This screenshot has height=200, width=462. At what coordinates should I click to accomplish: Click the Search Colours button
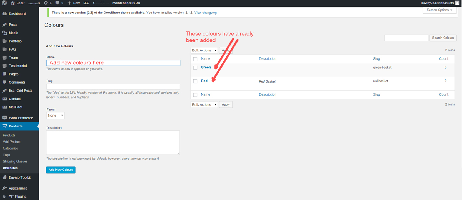(x=443, y=38)
